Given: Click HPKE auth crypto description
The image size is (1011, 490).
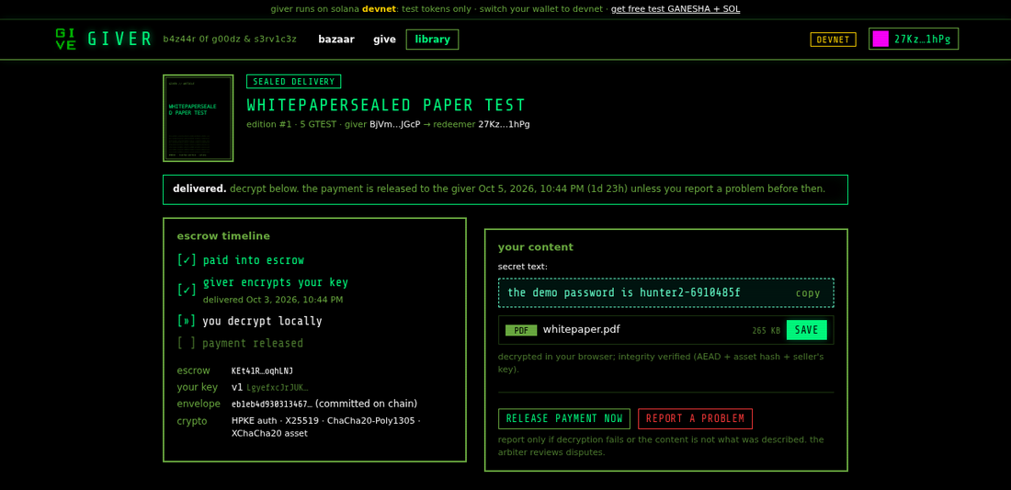Looking at the screenshot, I should (325, 427).
